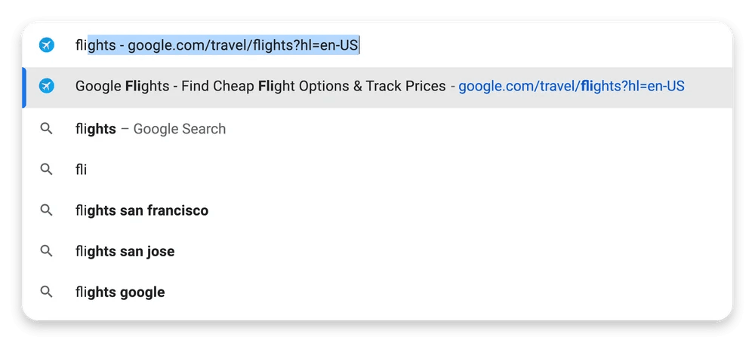Screen dimensions: 755x343
Task: Click the search icon for "flights google"
Action: [47, 292]
